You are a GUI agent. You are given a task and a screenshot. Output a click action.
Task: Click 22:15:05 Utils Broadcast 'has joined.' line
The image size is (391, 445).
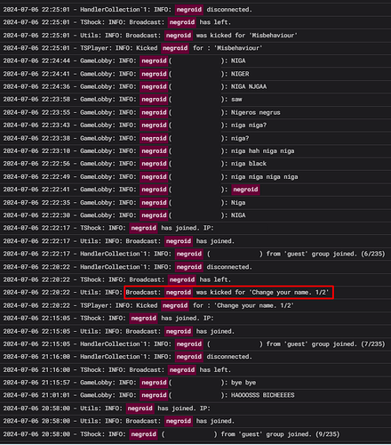click(195, 331)
